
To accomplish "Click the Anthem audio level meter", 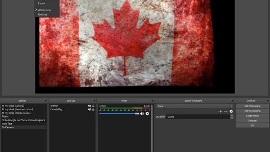I will coord(125,109).
